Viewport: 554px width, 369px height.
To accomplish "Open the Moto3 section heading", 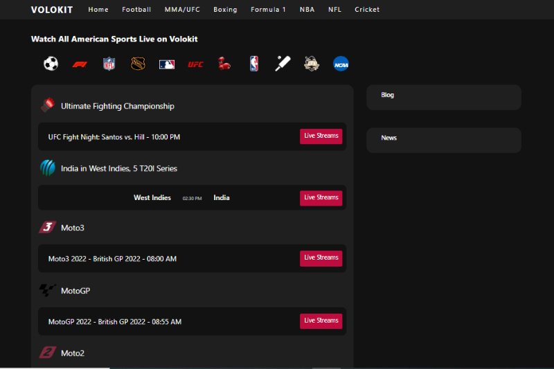I will pyautogui.click(x=73, y=228).
